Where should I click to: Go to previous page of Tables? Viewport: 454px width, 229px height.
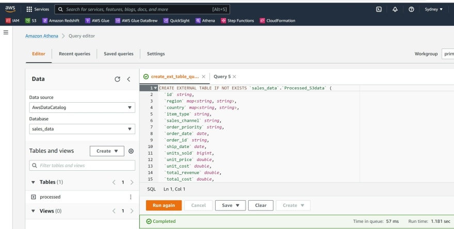[114, 182]
